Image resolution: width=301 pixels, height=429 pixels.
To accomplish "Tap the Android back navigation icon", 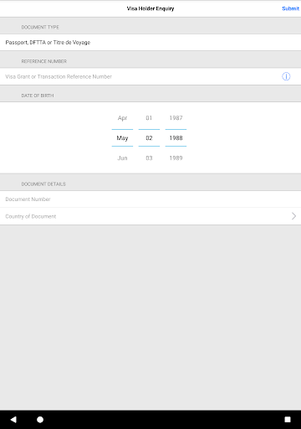I will (x=13, y=419).
